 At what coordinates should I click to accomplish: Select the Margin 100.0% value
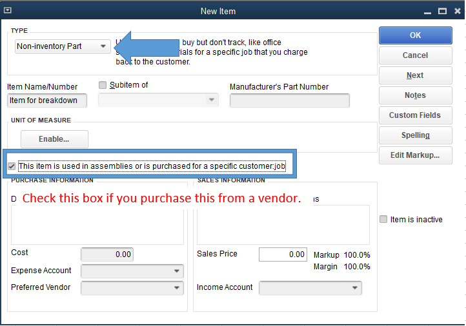point(357,267)
